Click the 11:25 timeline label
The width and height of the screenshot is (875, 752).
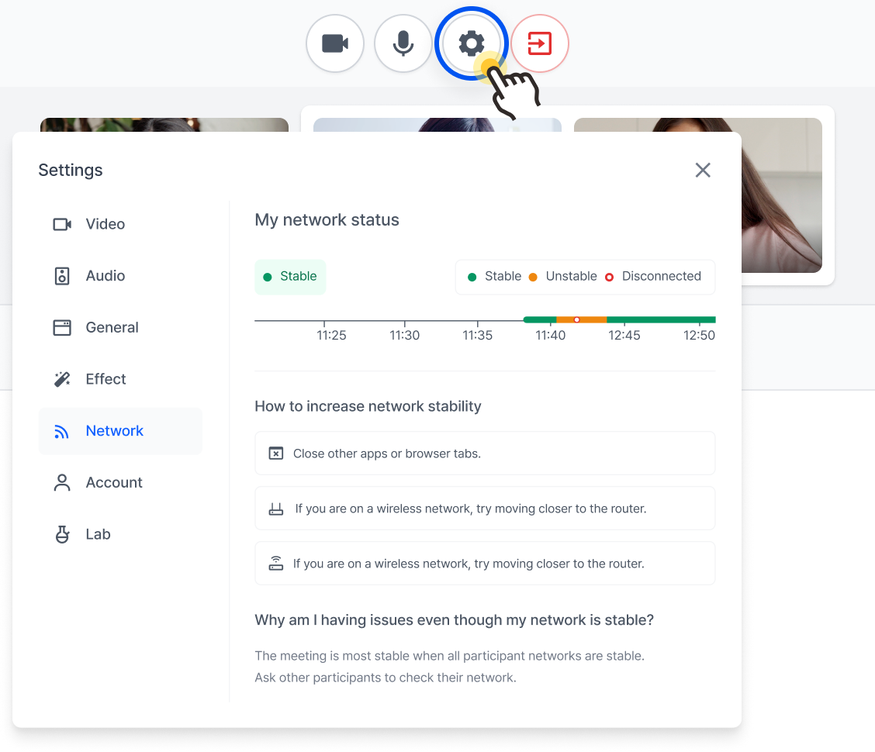point(331,335)
